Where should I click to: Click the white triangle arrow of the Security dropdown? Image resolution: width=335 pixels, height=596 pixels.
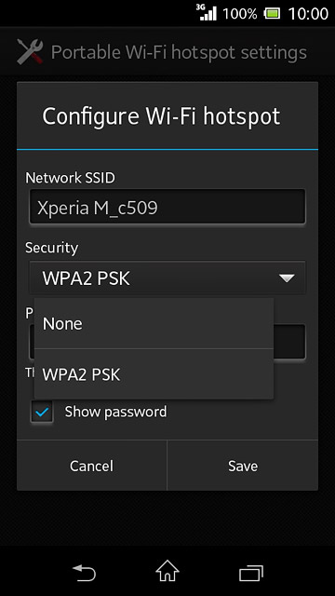(287, 278)
